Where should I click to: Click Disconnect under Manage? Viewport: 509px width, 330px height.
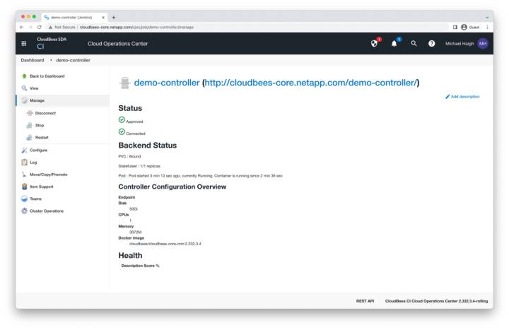pyautogui.click(x=45, y=113)
